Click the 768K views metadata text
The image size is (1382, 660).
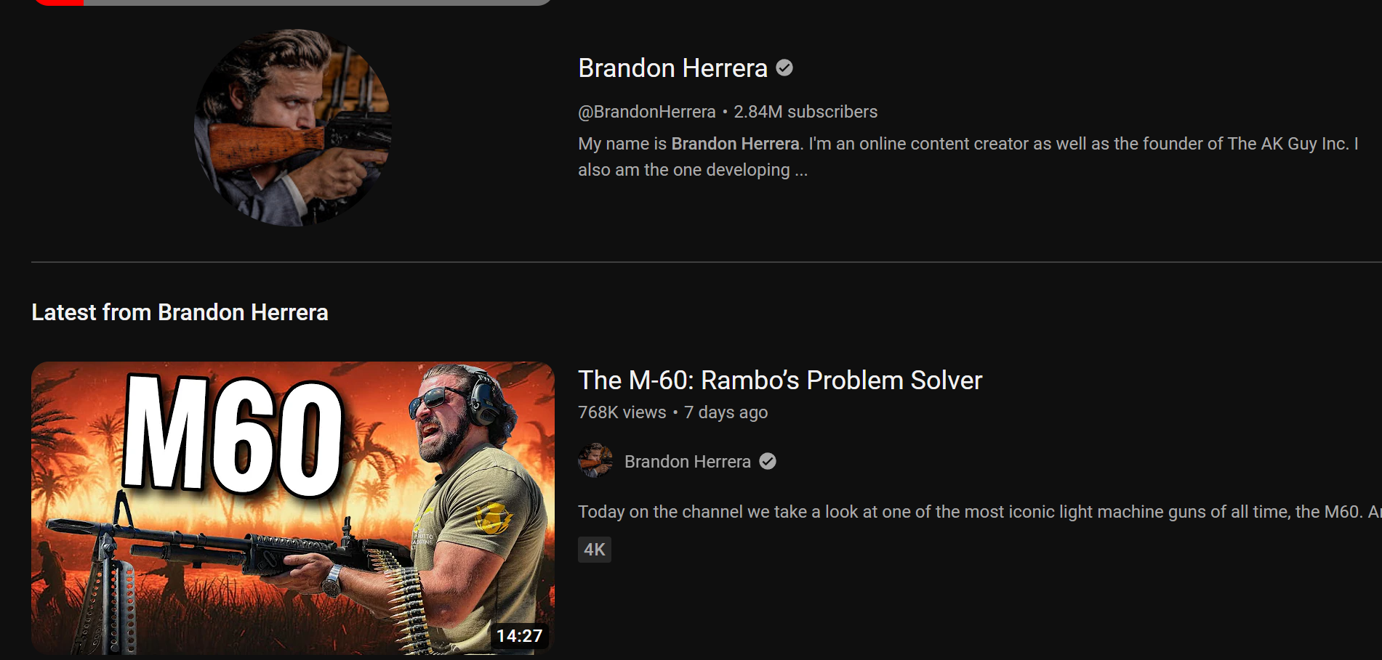click(x=622, y=412)
